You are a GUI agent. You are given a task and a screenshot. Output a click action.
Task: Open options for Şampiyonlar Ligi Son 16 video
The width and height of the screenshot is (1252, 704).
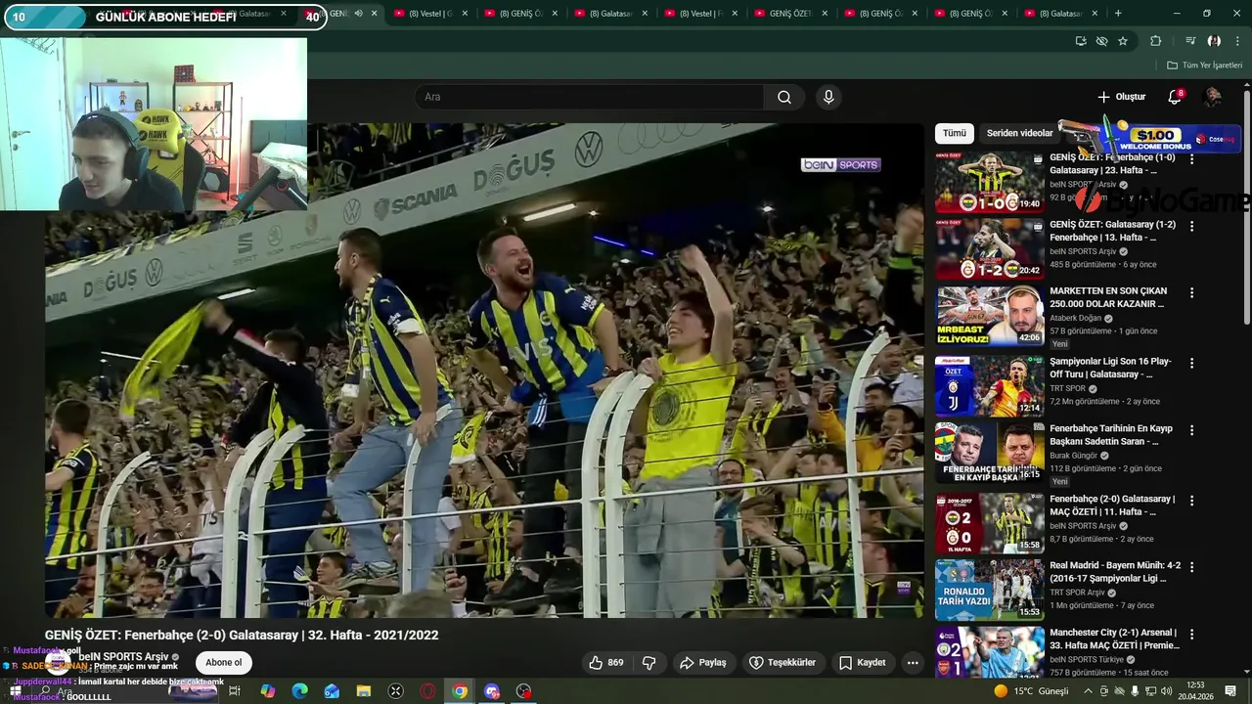tap(1191, 362)
